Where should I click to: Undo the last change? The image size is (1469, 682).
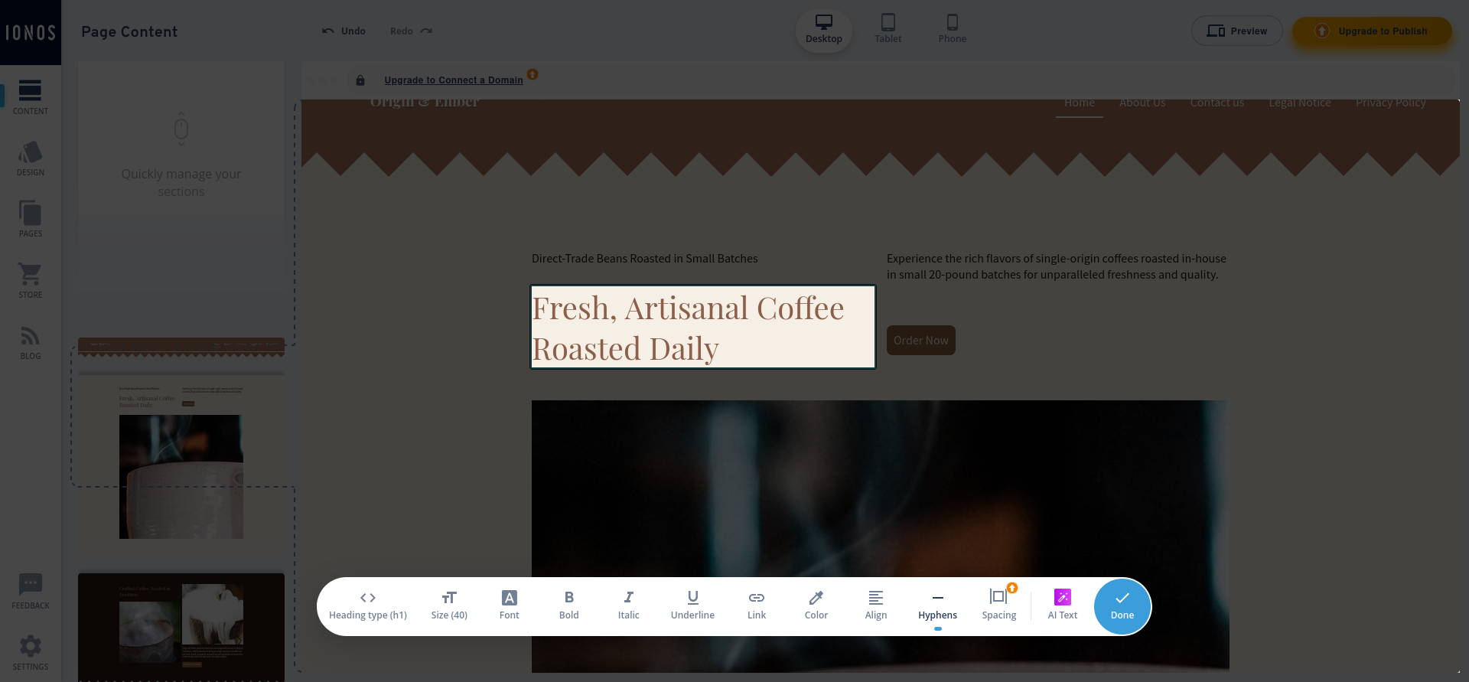344,31
